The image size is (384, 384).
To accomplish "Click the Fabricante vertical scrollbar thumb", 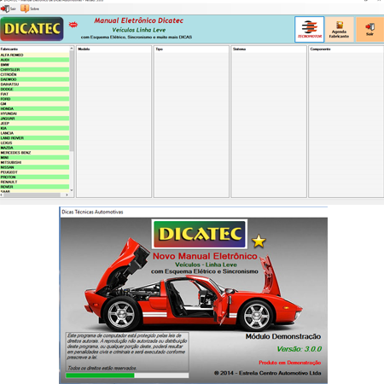I will pos(72,101).
